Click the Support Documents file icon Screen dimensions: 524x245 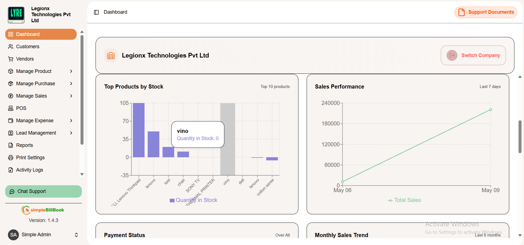[462, 12]
